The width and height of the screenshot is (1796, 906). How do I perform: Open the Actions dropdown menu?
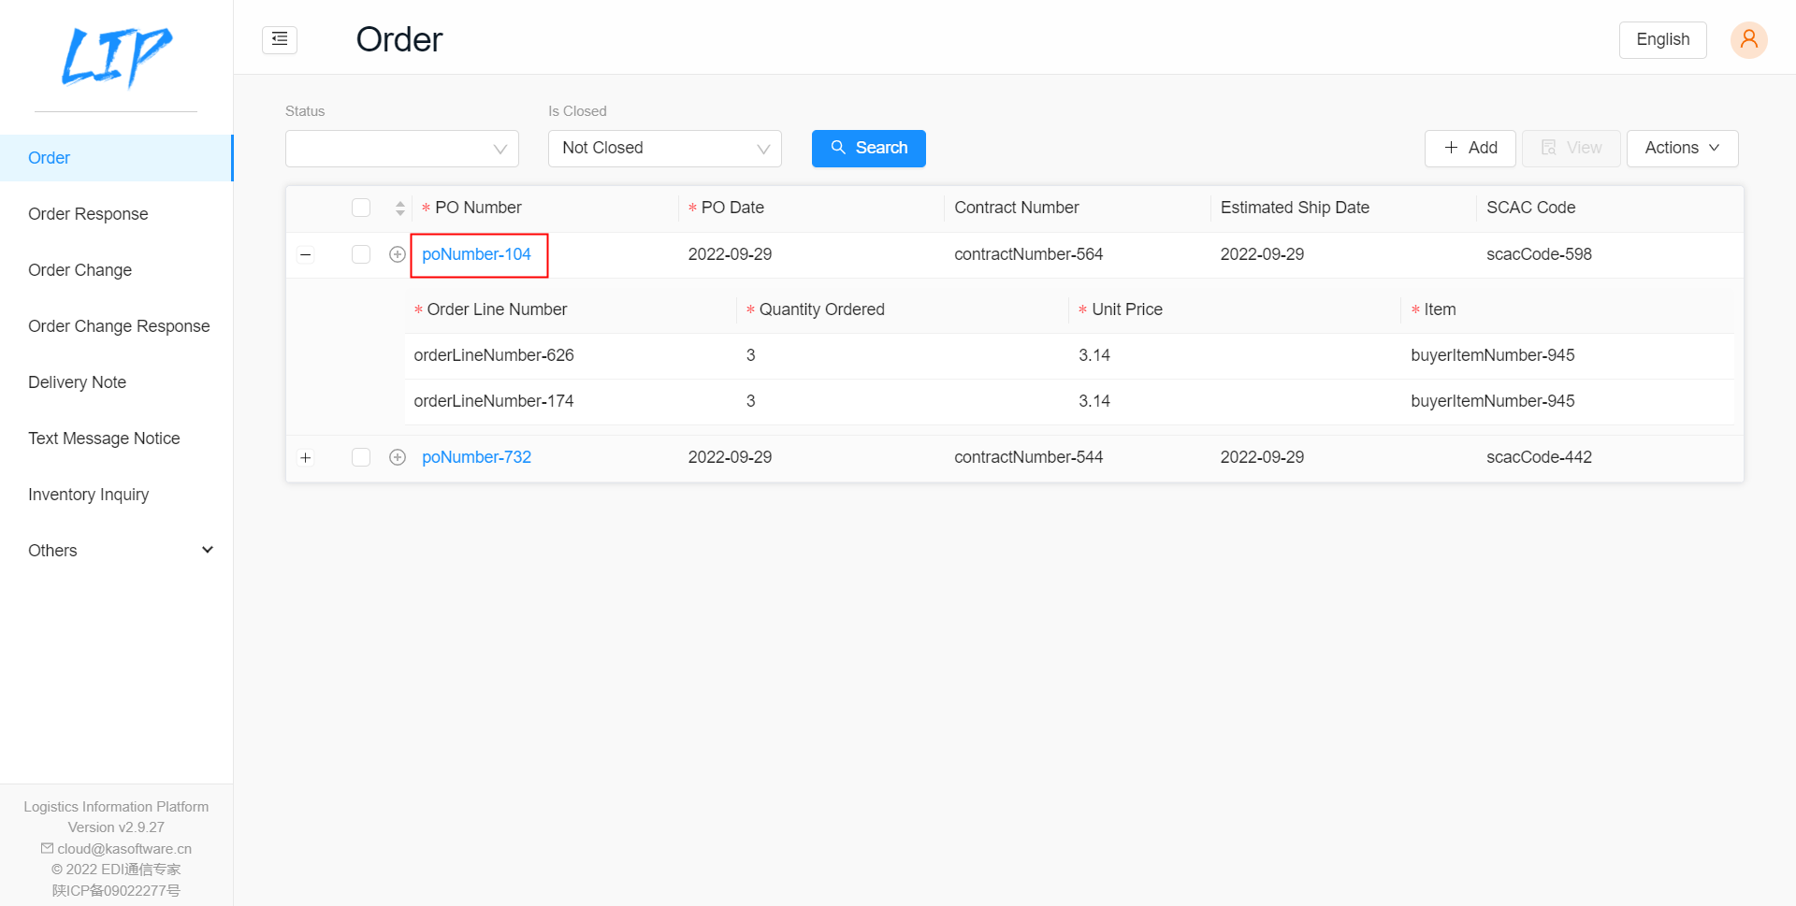point(1681,148)
